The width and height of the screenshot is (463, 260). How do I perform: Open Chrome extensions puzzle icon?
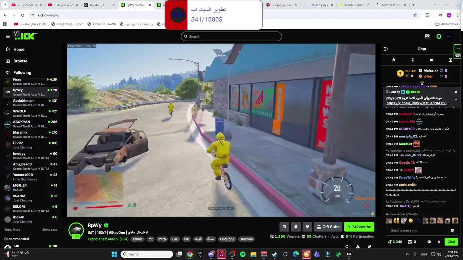[x=428, y=15]
